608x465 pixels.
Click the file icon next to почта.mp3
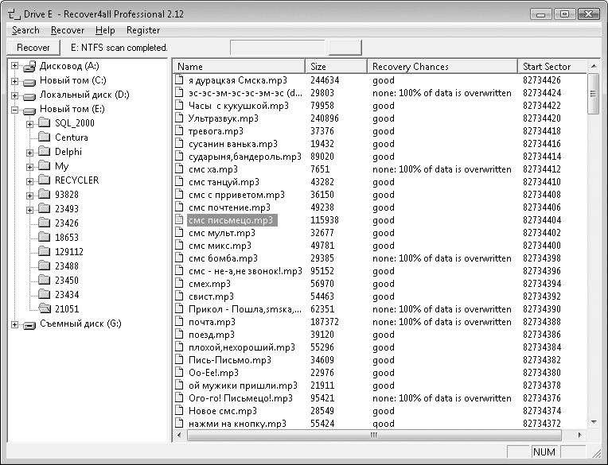pos(179,321)
